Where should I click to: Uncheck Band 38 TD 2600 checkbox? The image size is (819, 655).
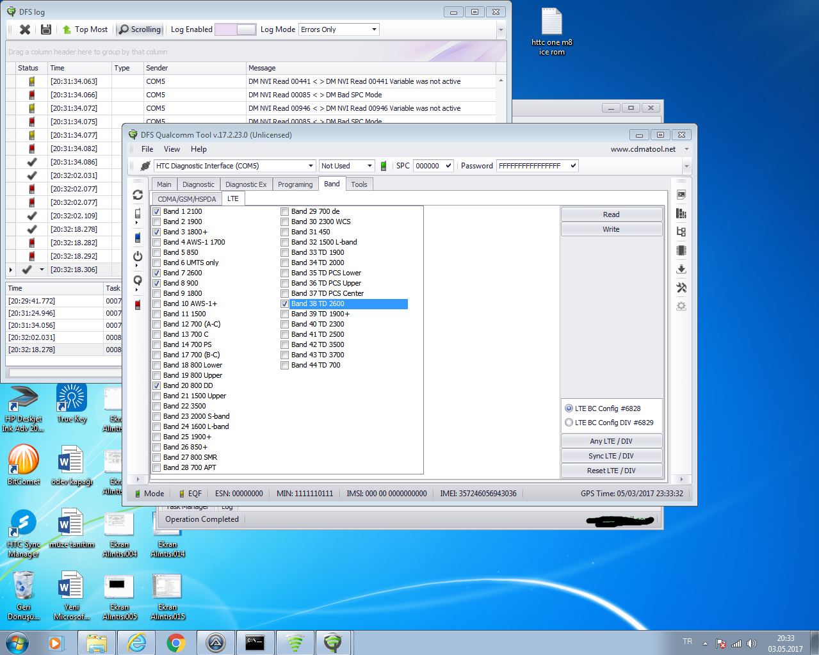pos(285,303)
